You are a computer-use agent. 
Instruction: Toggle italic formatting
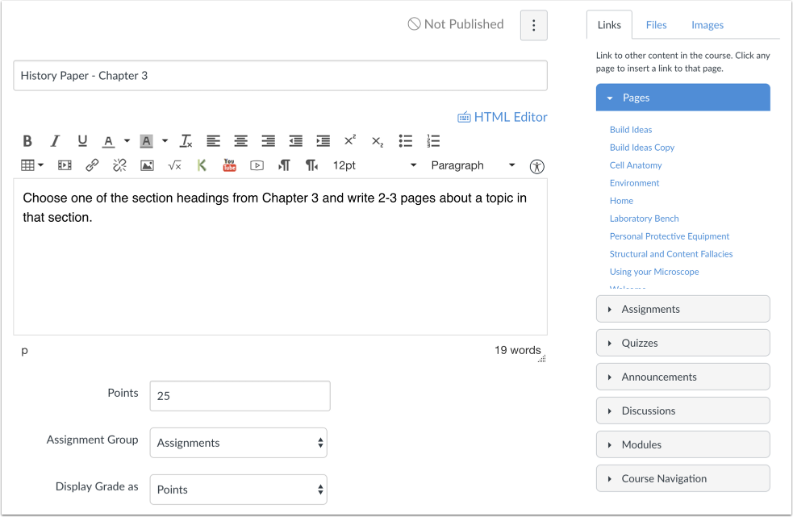[x=55, y=141]
